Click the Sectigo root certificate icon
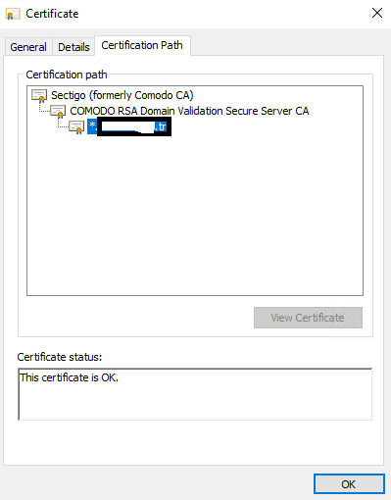 [x=39, y=96]
